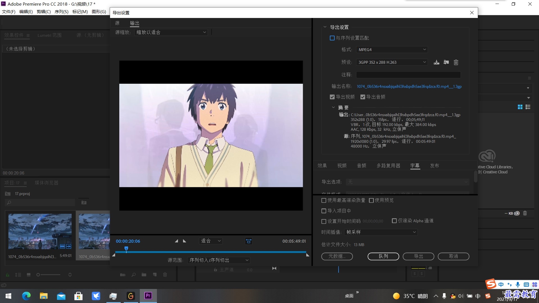Click the search magnifier in project panel

(9, 202)
